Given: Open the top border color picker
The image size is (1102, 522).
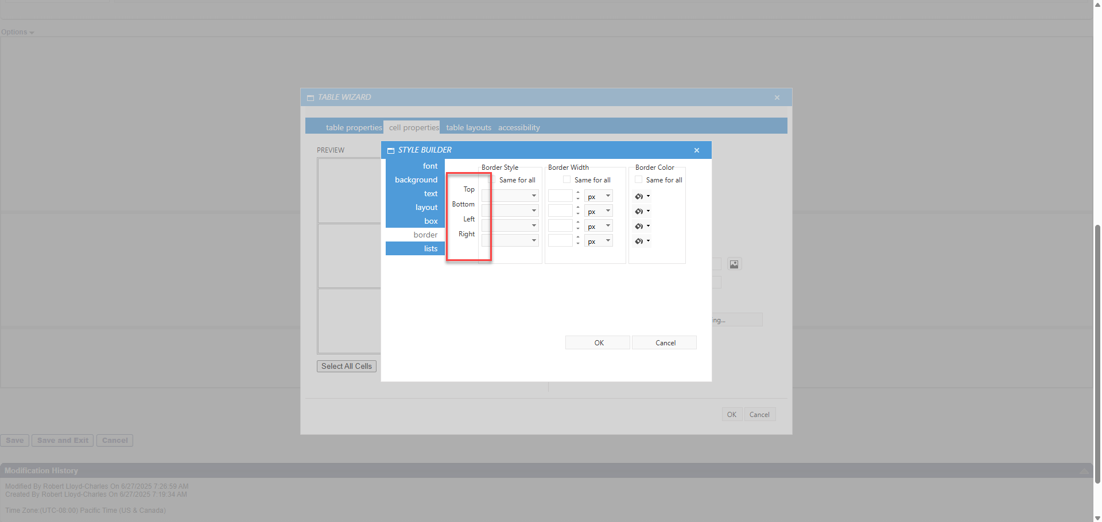Looking at the screenshot, I should 642,196.
